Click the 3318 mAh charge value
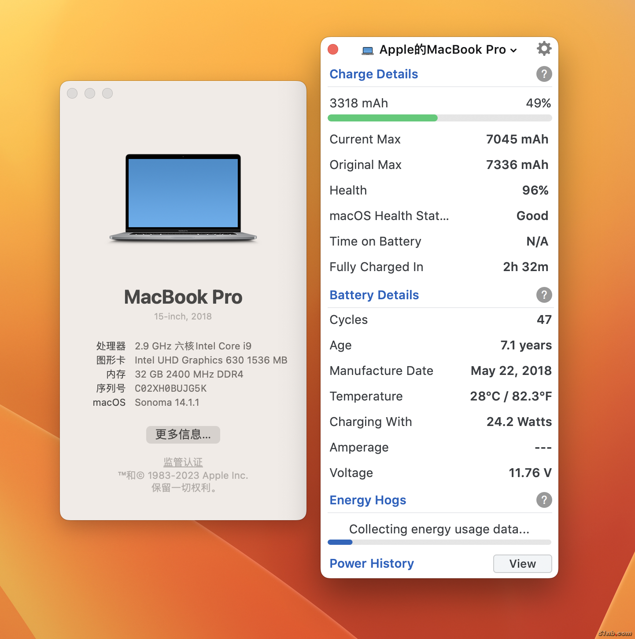This screenshot has width=635, height=639. pyautogui.click(x=359, y=103)
